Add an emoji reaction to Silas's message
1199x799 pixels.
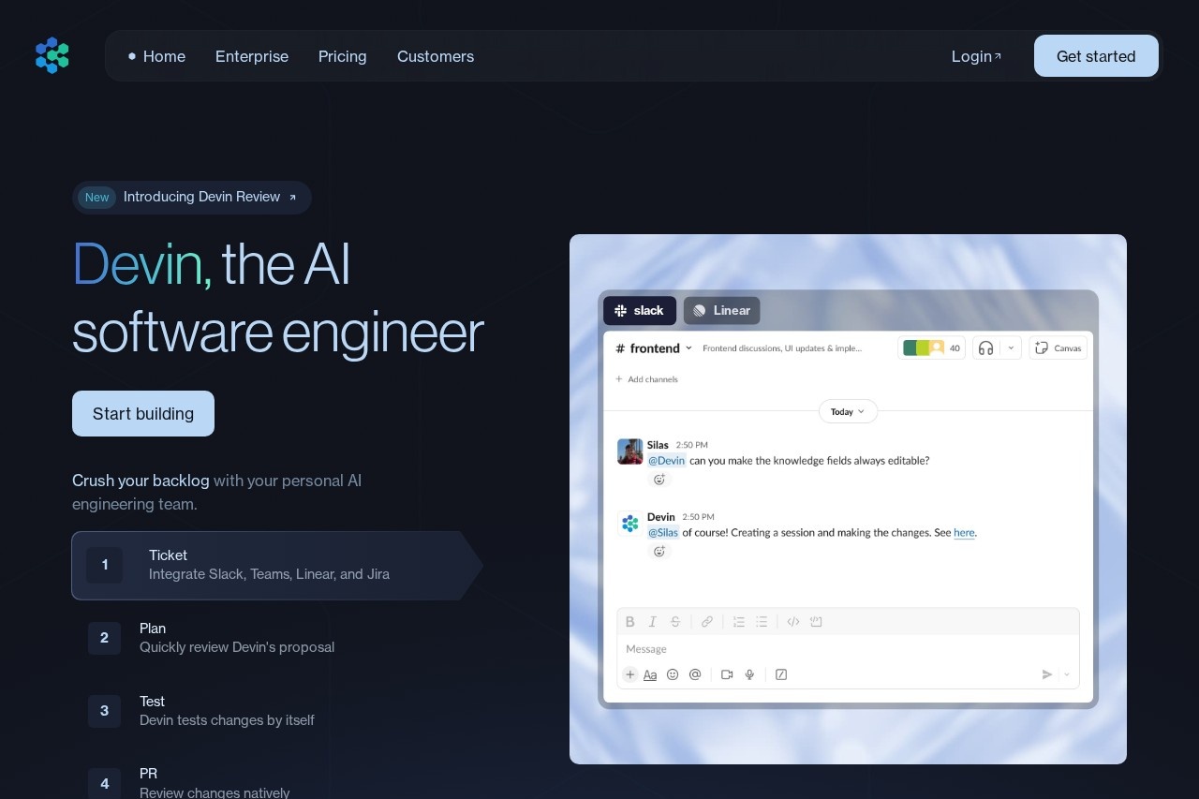coord(659,479)
